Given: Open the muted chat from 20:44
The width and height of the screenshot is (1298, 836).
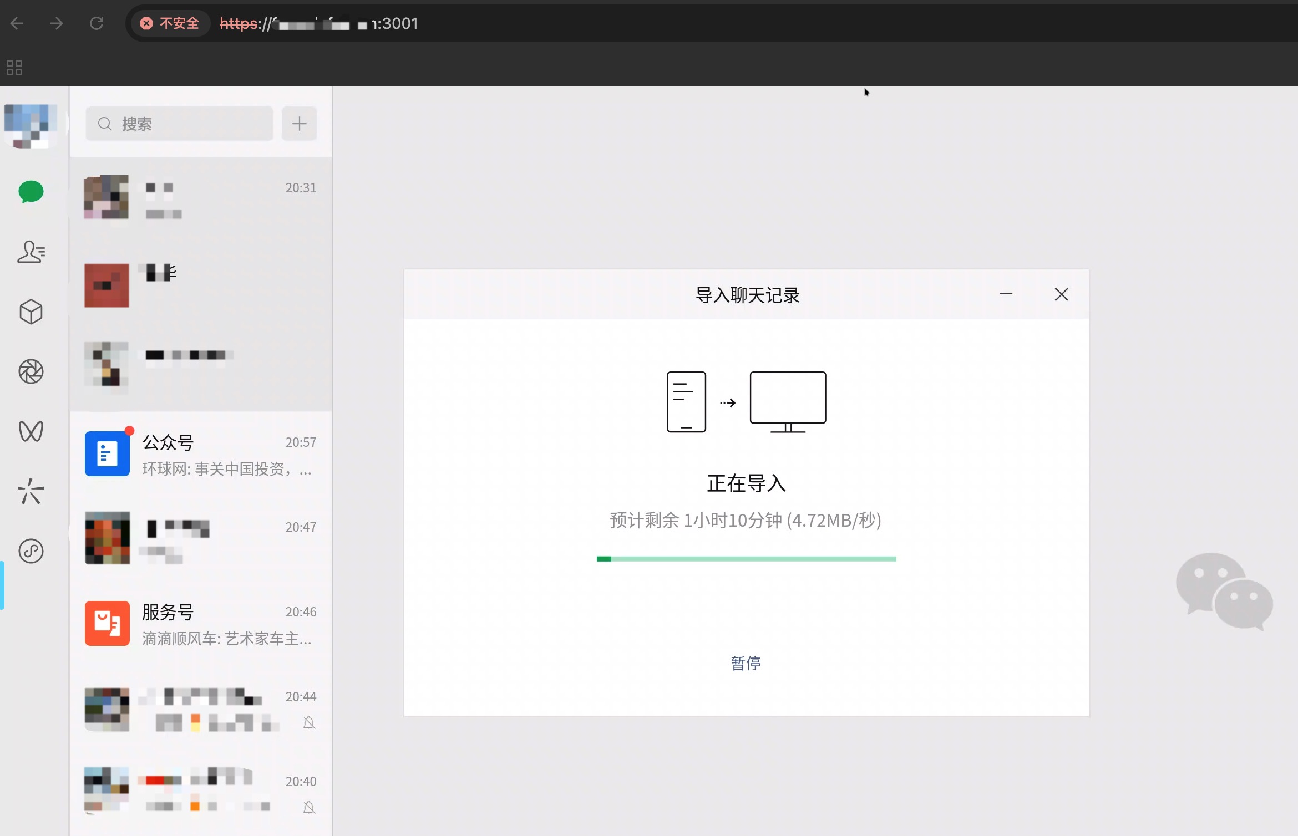Looking at the screenshot, I should 201,710.
